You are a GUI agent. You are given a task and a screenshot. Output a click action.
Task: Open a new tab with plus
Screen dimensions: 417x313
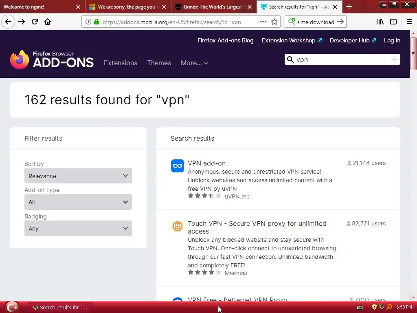pyautogui.click(x=349, y=7)
